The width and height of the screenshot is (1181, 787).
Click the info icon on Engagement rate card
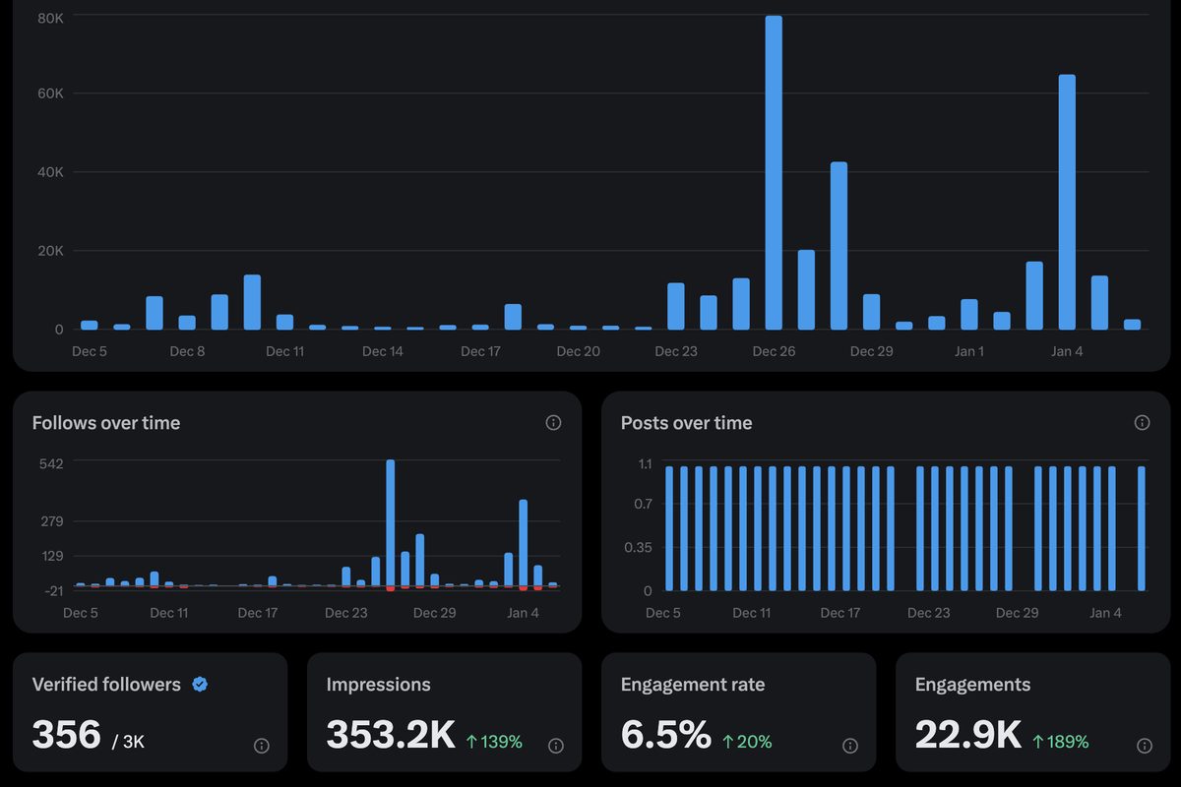coord(849,746)
